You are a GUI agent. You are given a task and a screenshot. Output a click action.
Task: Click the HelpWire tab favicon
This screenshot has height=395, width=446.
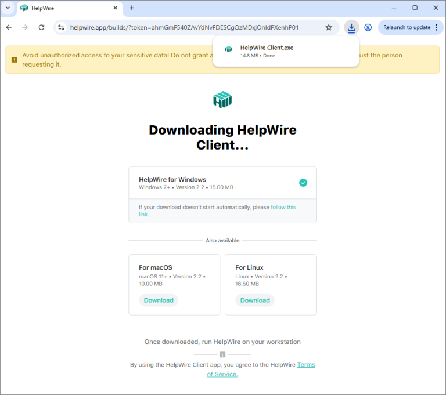click(x=24, y=8)
